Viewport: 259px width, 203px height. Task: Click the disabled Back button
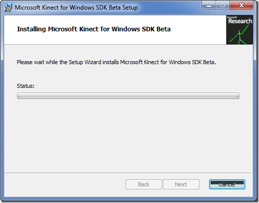pyautogui.click(x=144, y=184)
